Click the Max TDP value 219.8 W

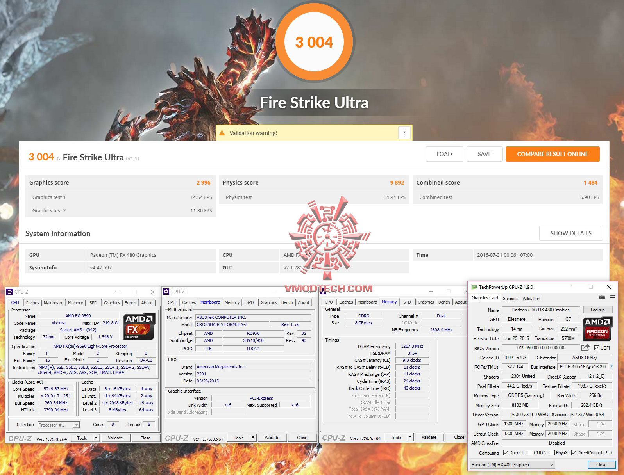pos(111,323)
